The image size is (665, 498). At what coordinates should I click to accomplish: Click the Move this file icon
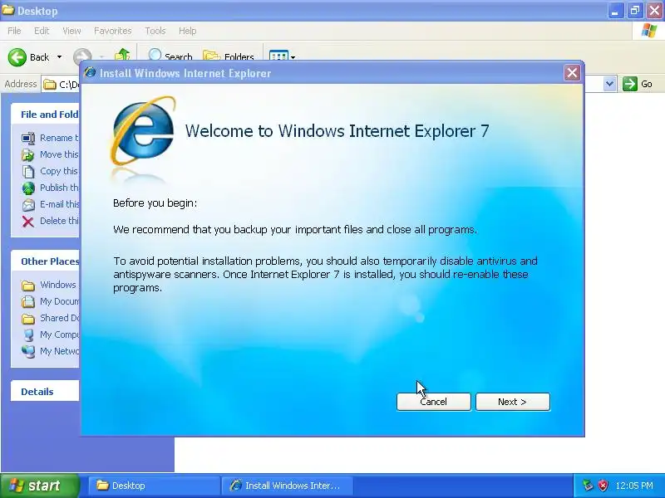(28, 155)
